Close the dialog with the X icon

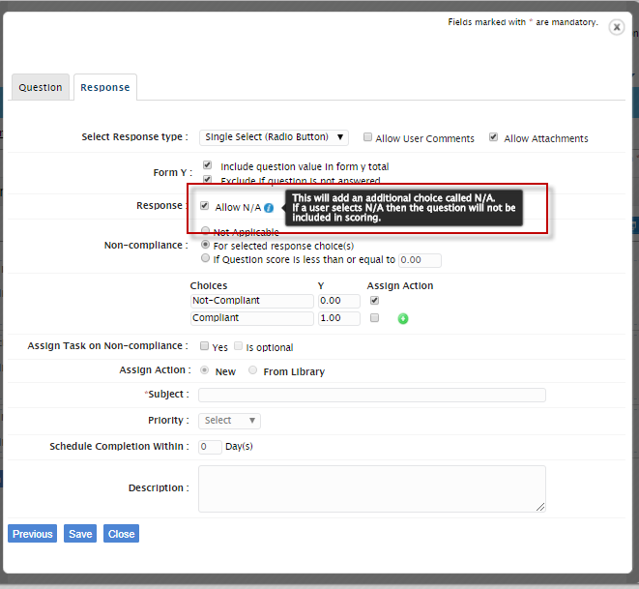617,27
